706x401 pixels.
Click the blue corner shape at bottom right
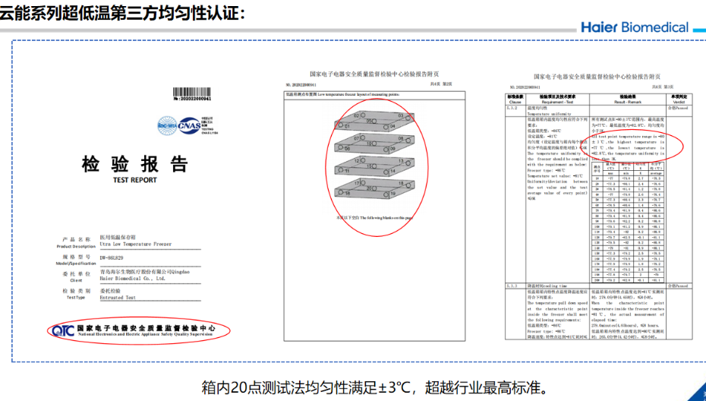point(698,393)
